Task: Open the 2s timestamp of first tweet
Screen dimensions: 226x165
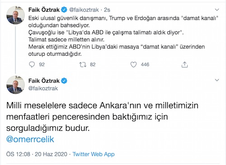Action: click(x=107, y=10)
